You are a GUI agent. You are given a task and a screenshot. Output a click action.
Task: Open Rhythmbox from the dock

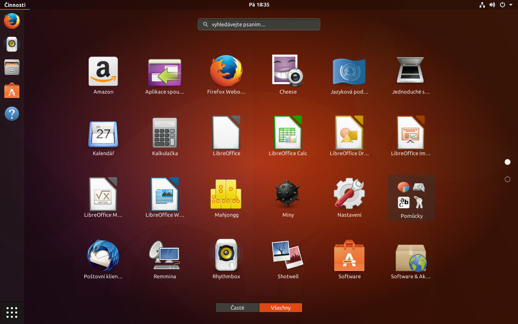pos(12,44)
